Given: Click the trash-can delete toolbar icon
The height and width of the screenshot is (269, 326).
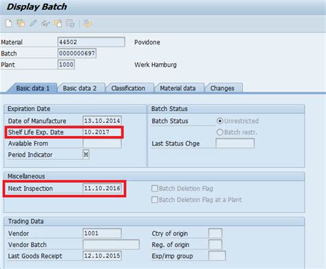Looking at the screenshot, I should (70, 23).
